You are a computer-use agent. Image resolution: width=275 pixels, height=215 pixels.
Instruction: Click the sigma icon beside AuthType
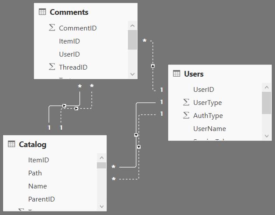(x=186, y=115)
